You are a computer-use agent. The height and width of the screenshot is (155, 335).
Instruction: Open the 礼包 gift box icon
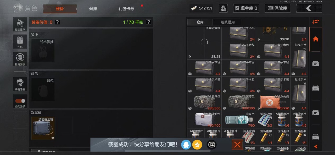point(20,42)
